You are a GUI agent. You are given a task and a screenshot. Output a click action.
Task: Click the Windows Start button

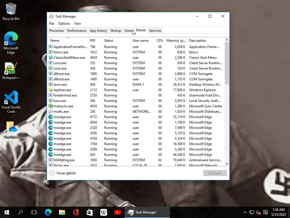(x=7, y=212)
